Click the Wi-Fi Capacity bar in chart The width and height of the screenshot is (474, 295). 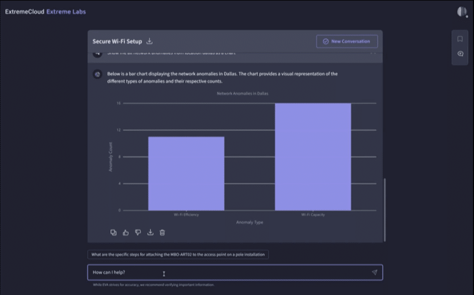point(313,157)
